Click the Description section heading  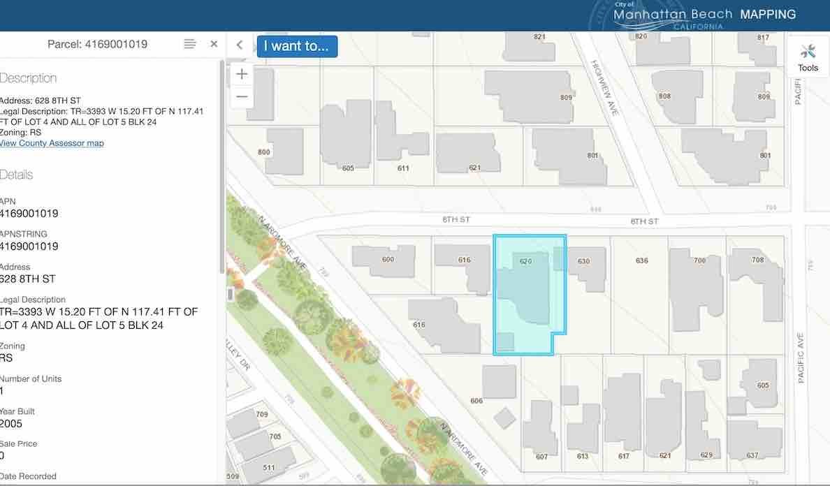pos(28,78)
